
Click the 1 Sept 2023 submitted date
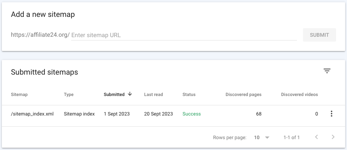(x=117, y=114)
